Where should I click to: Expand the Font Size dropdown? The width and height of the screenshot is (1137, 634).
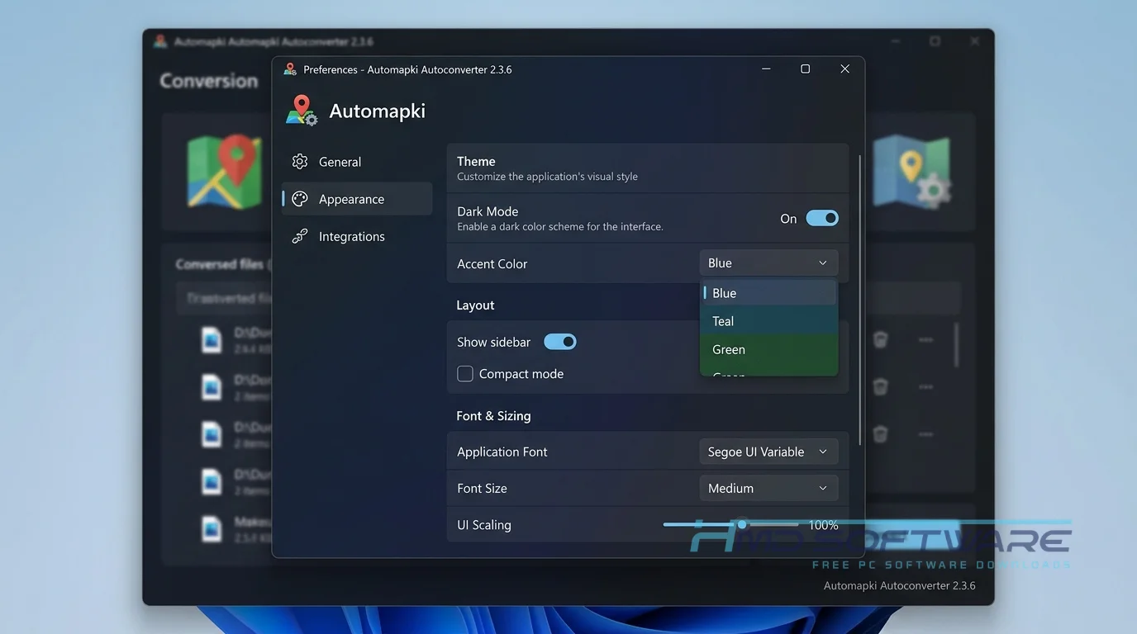pyautogui.click(x=768, y=488)
